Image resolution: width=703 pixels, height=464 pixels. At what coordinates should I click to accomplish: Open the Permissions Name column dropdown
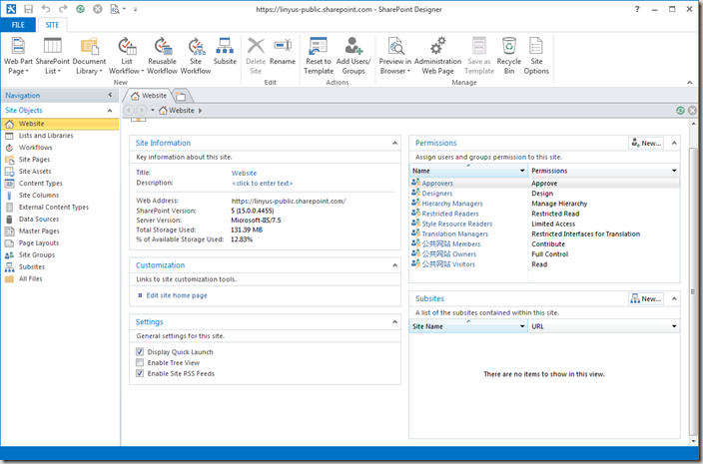[522, 171]
